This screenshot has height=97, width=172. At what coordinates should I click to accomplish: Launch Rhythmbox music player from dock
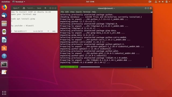tap(4, 32)
